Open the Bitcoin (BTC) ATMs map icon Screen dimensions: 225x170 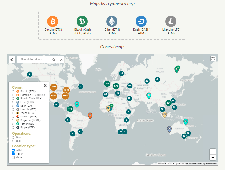click(x=53, y=21)
